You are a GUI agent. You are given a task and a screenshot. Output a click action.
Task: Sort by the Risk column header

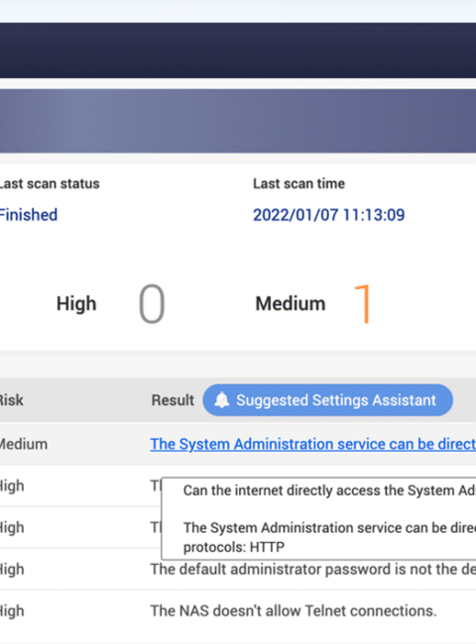click(x=12, y=400)
